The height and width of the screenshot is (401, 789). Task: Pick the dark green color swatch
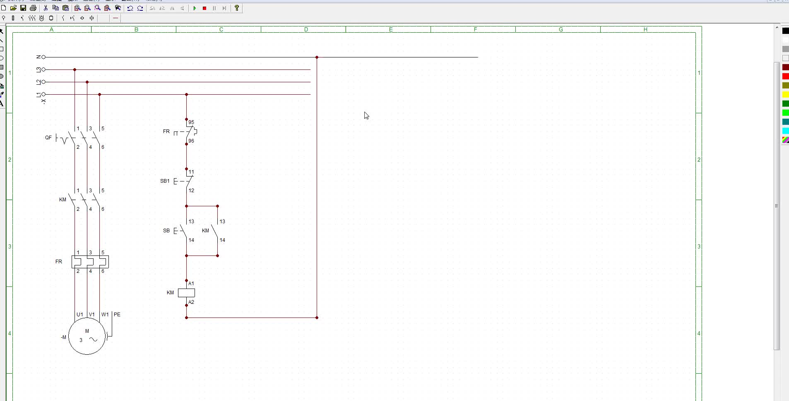click(785, 104)
